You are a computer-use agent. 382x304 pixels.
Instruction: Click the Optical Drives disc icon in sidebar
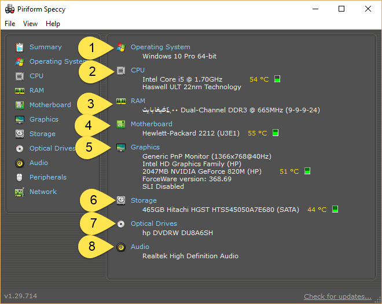20,148
